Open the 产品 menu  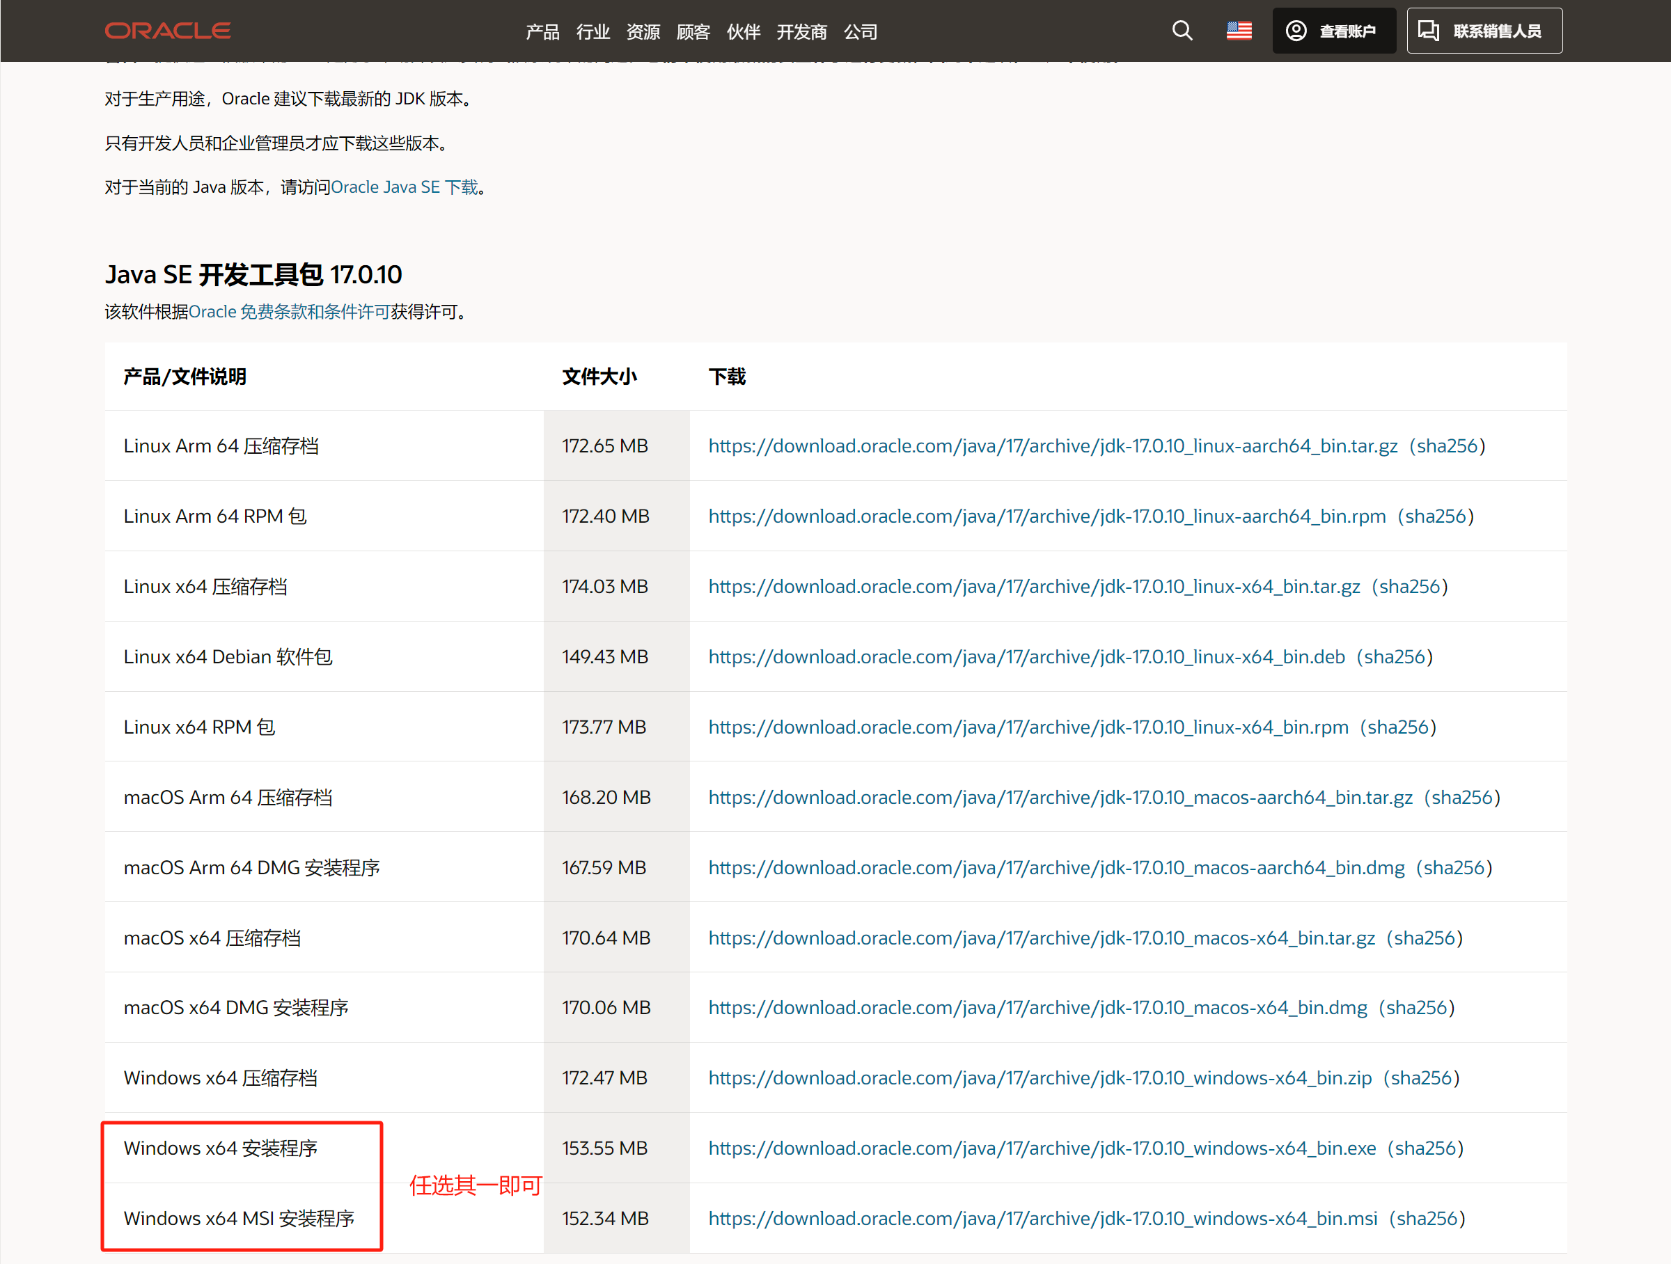click(542, 32)
